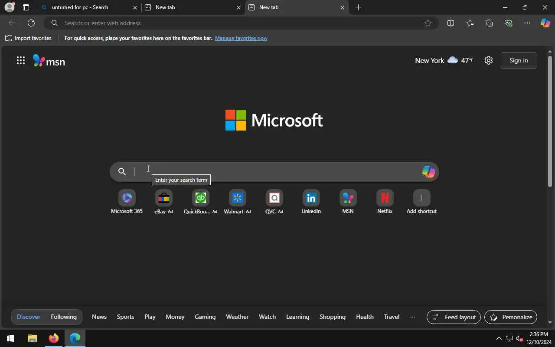Open the QVC ad shortcut
Viewport: 555px width, 347px height.
coord(274,202)
